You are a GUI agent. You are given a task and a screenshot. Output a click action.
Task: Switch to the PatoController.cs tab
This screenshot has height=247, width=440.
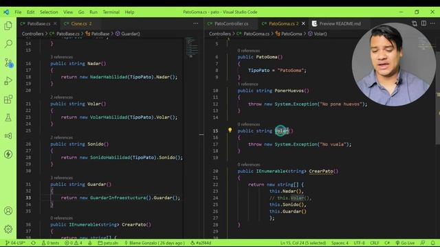[x=231, y=23]
